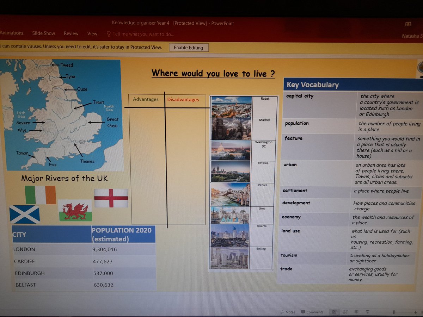The height and width of the screenshot is (317, 423).
Task: Click the 'tourism' vocabulary term
Action: pos(289,255)
